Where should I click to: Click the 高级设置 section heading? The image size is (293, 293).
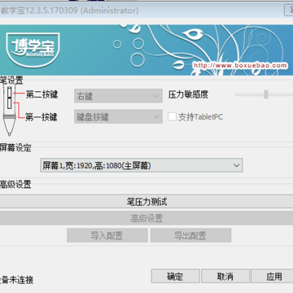click(x=15, y=185)
